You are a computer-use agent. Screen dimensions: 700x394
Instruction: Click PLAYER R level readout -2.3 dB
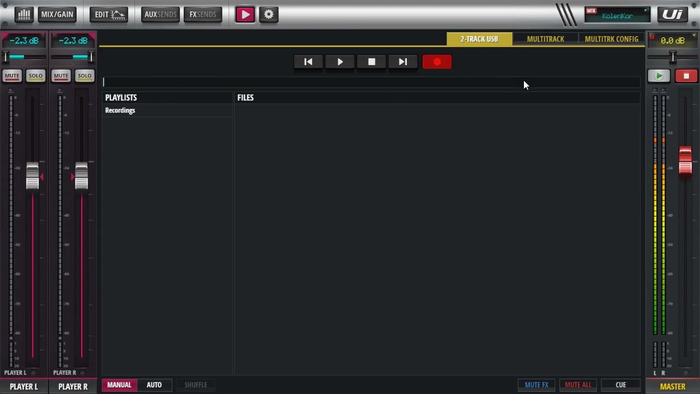[73, 40]
